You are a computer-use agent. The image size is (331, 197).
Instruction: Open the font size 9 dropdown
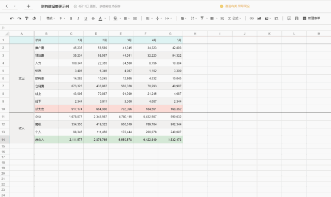[x=62, y=19]
